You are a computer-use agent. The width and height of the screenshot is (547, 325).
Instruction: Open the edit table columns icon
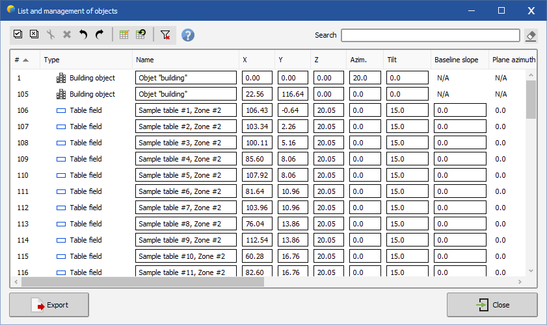click(124, 35)
